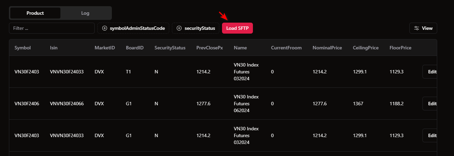Edit the VN30F2403 T1 row
Image resolution: width=454 pixels, height=156 pixels.
click(430, 72)
